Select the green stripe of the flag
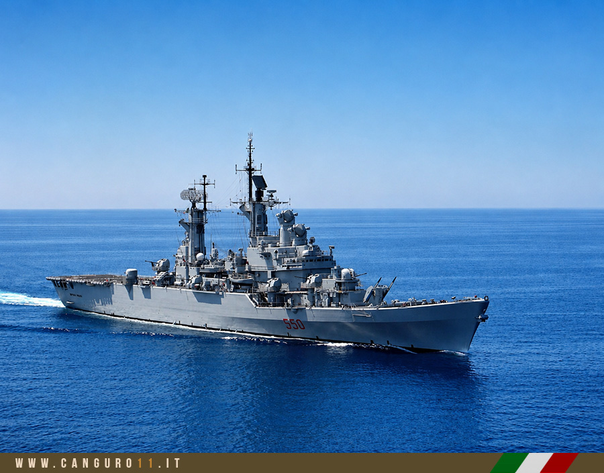This screenshot has height=473, width=604. [x=509, y=463]
